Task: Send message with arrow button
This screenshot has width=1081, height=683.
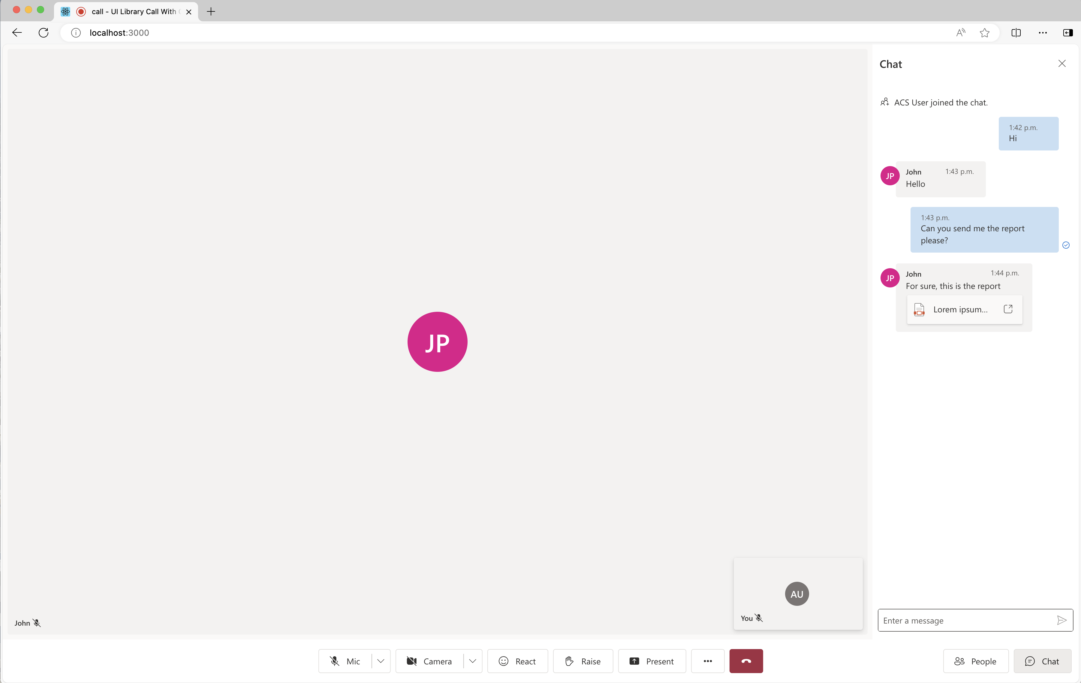Action: pyautogui.click(x=1061, y=620)
